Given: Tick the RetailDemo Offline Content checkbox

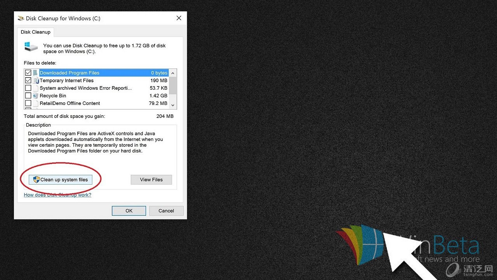Looking at the screenshot, I should [28, 104].
